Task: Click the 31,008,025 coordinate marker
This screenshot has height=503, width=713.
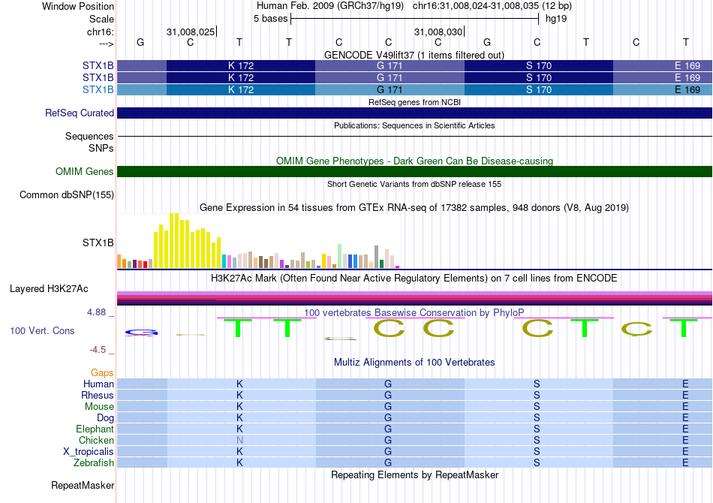Action: tap(191, 32)
